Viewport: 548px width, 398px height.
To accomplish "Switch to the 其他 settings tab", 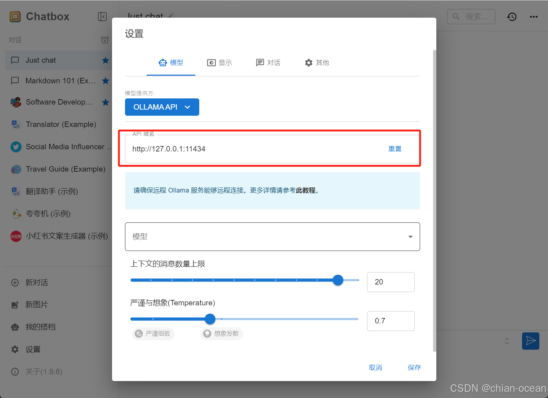I will tap(317, 63).
